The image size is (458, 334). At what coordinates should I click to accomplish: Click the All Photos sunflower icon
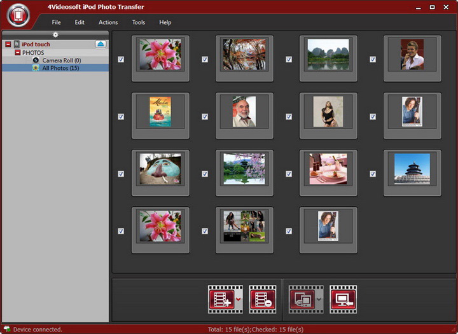pyautogui.click(x=36, y=68)
